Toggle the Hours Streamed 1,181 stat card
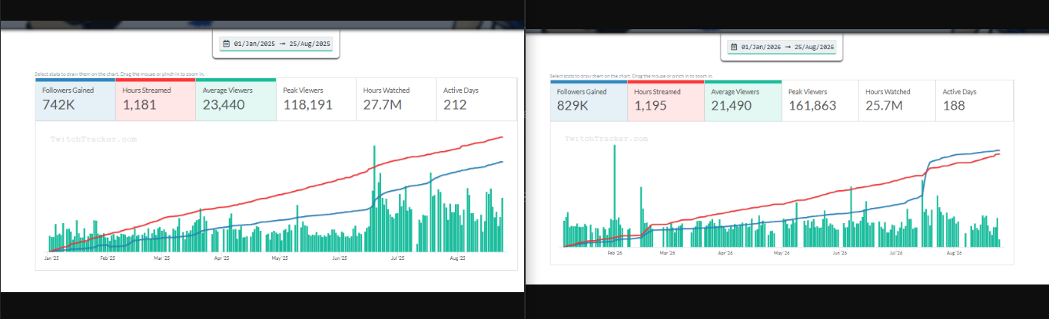 155,99
